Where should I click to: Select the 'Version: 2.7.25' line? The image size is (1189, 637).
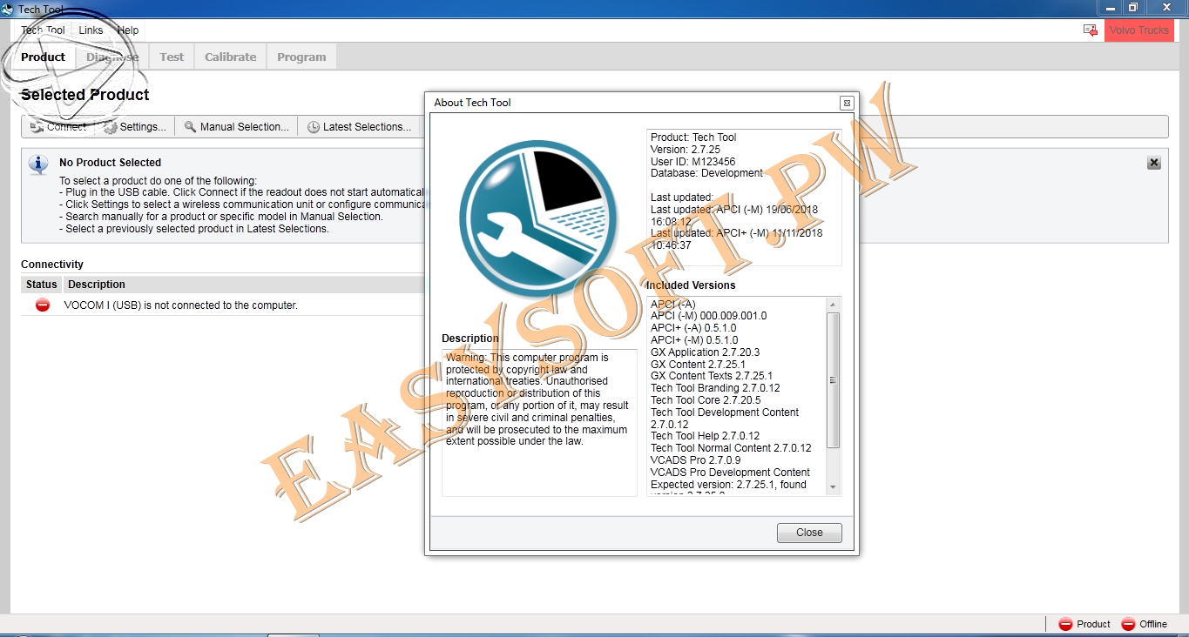[x=686, y=150]
